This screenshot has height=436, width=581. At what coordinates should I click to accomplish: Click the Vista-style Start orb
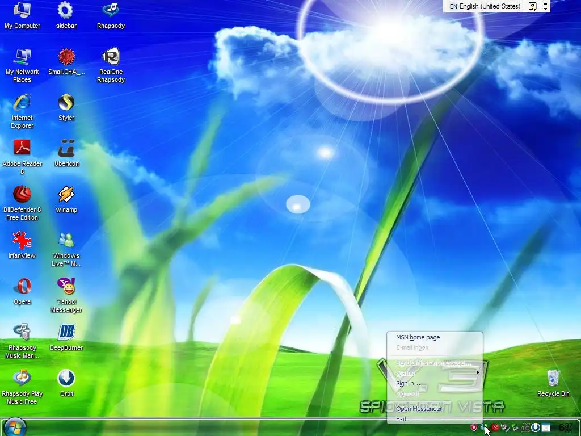click(15, 427)
